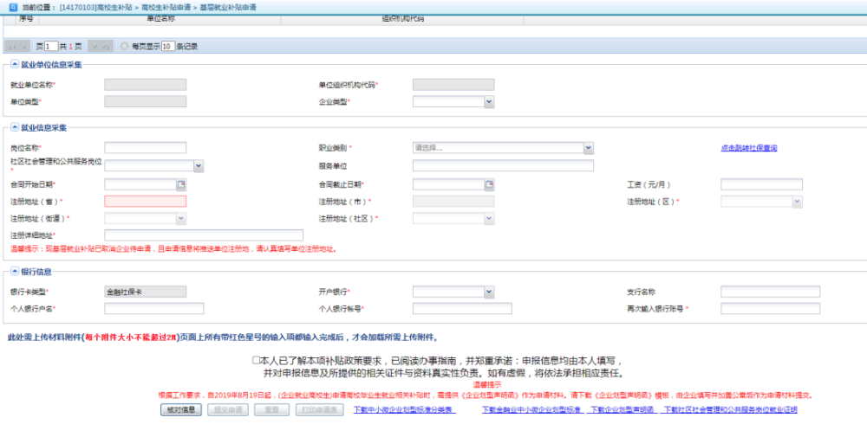Click the records-per-page input field

click(169, 47)
